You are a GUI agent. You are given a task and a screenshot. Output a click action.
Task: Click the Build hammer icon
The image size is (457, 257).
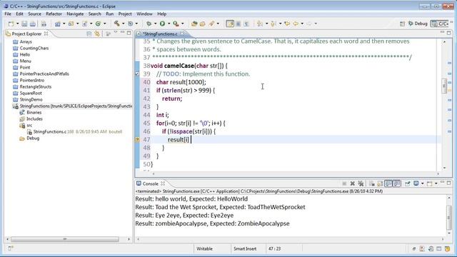[117, 24]
